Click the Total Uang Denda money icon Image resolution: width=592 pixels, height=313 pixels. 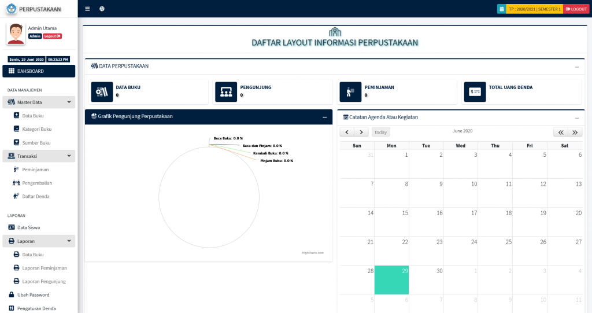(475, 92)
